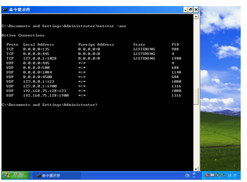The height and width of the screenshot is (182, 247).
Task: Click PID 1080 in the 127.0.0.1:123 row
Action: pos(176,81)
